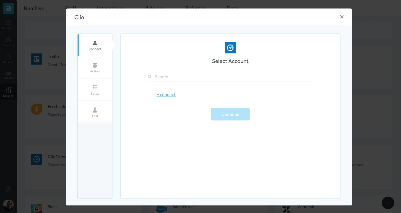Open the Connect step in the wizard
401x213 pixels.
pyautogui.click(x=95, y=45)
